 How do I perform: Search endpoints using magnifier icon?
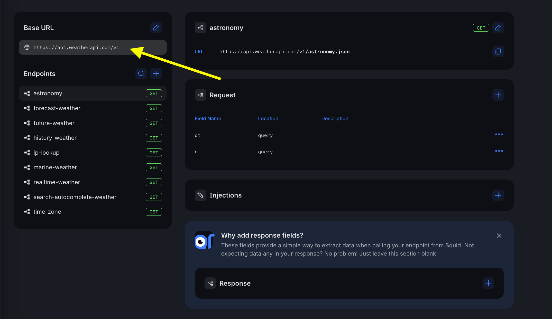coord(141,74)
